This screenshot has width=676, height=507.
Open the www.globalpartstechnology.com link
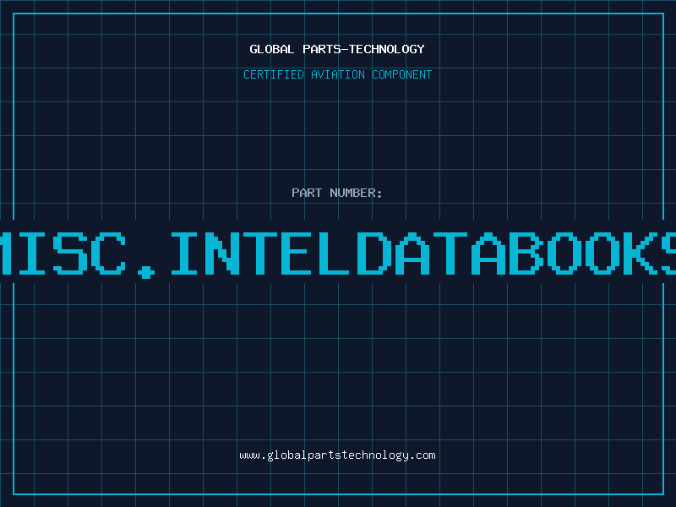point(337,455)
